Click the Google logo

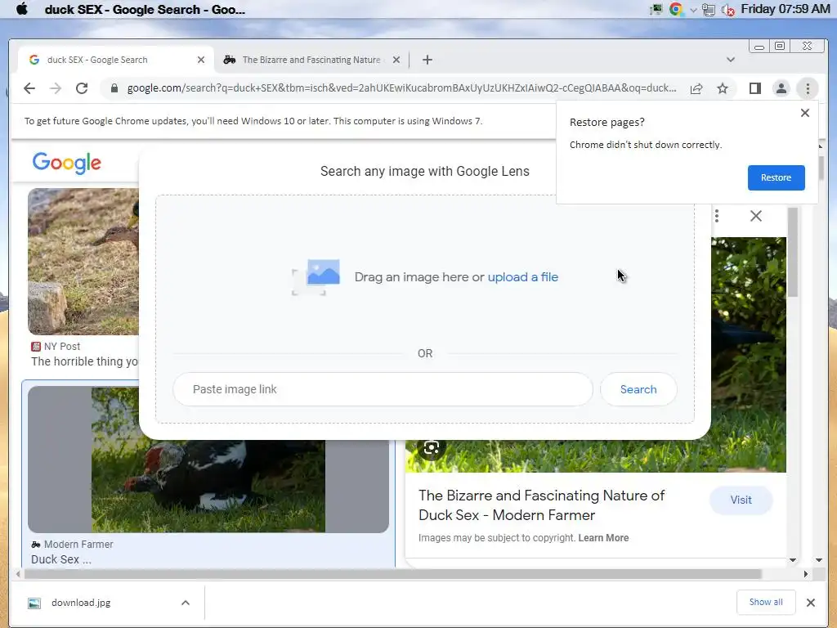[x=67, y=163]
